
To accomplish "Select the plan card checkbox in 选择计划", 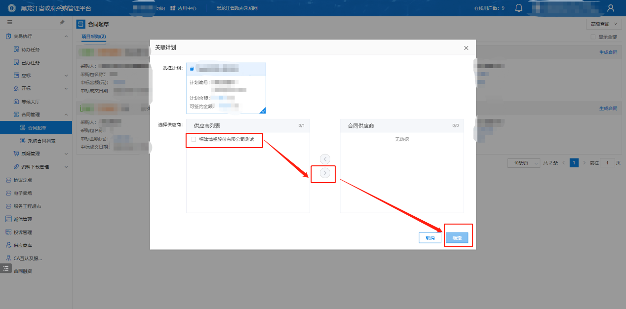I will tap(192, 69).
